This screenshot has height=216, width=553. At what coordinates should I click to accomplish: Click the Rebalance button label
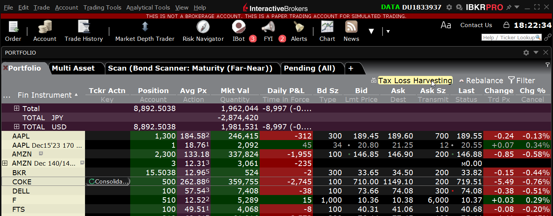point(484,81)
